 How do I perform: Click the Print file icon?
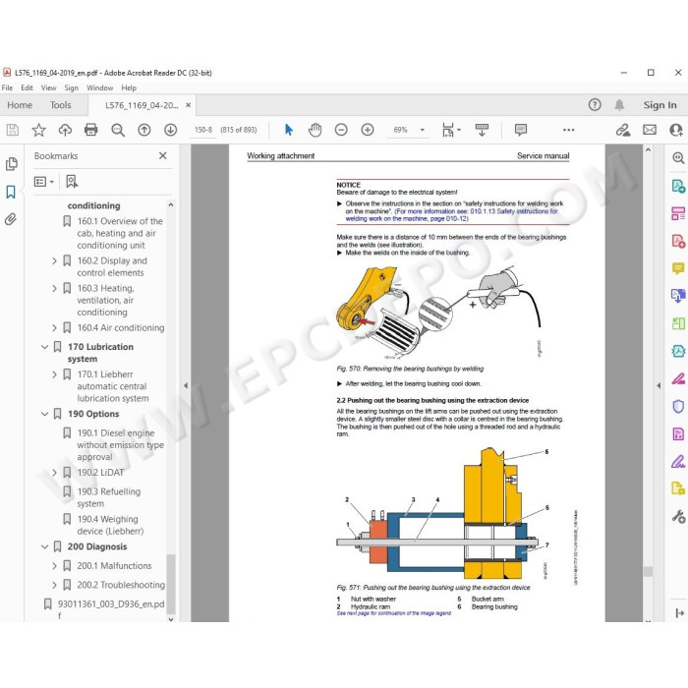tap(90, 130)
